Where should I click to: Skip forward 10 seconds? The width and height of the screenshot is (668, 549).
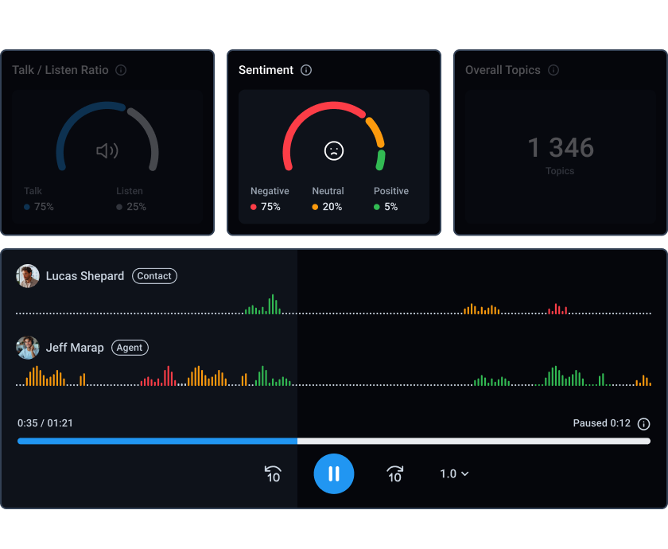394,474
